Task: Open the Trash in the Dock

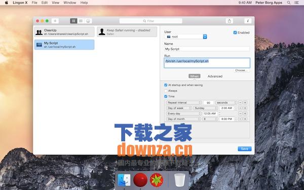Action: [180, 180]
